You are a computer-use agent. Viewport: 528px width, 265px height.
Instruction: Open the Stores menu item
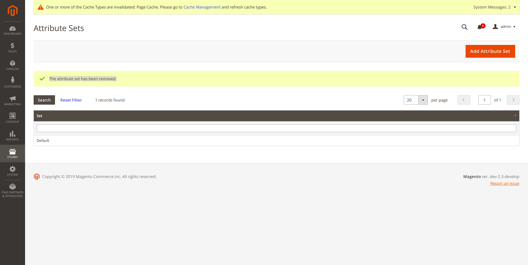(12, 154)
